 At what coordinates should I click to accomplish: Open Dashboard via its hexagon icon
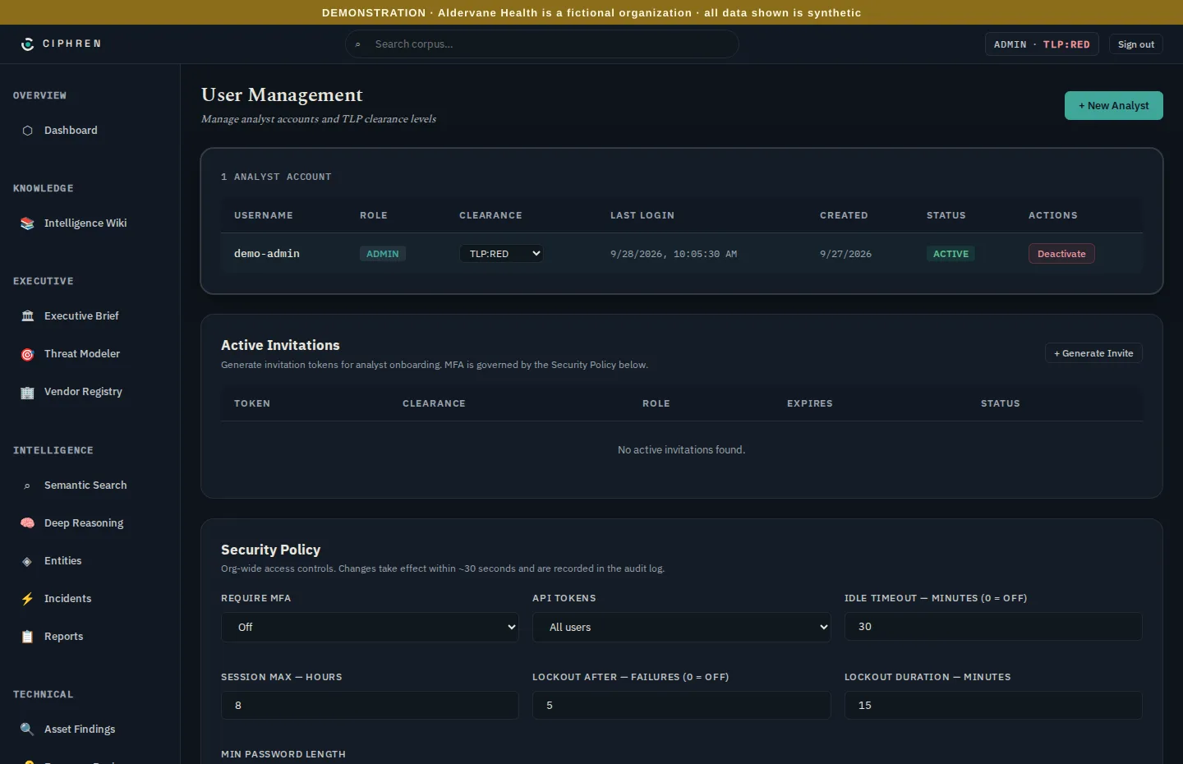tap(27, 131)
